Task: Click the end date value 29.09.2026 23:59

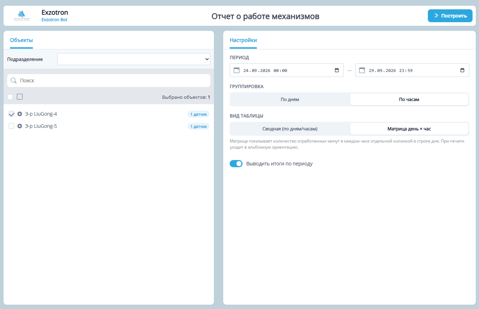Action: point(391,71)
